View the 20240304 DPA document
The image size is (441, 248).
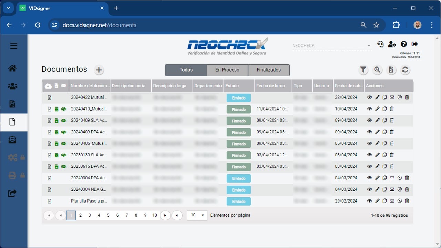click(370, 178)
